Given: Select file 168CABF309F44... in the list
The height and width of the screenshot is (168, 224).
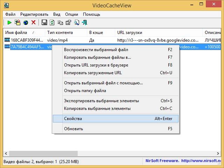Looking at the screenshot, I should pyautogui.click(x=27, y=40).
